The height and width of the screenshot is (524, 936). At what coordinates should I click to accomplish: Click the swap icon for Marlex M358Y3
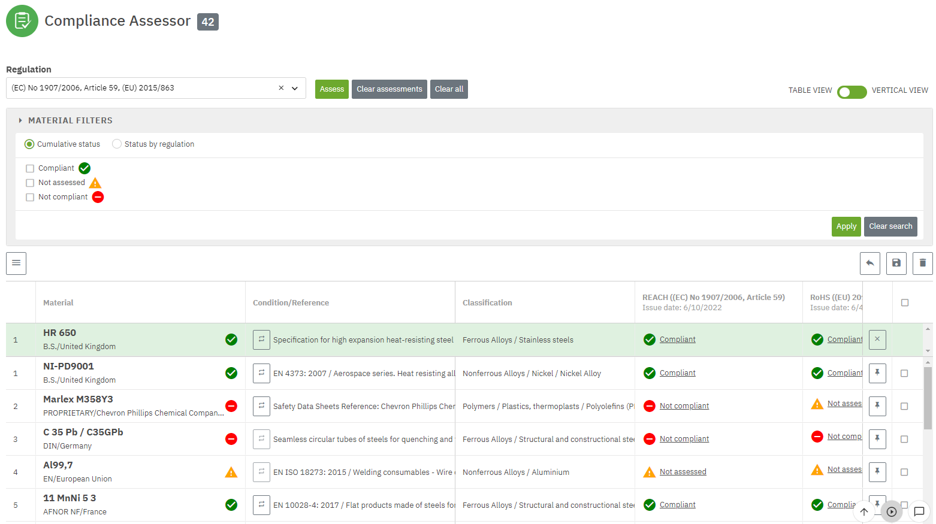coord(261,406)
